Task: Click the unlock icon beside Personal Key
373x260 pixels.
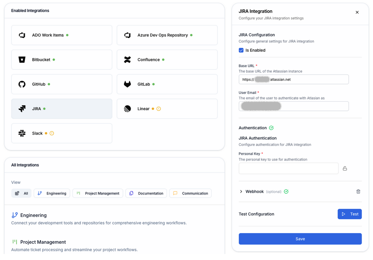Action: coord(345,168)
